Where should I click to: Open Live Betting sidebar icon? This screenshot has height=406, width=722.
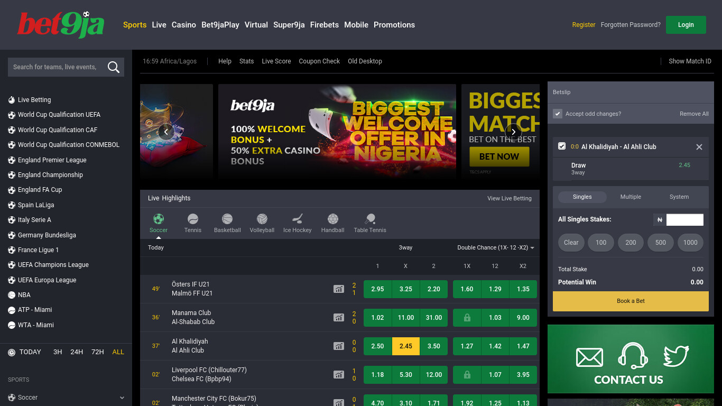[12, 100]
